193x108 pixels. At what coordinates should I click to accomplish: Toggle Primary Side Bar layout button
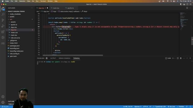tap(181, 4)
